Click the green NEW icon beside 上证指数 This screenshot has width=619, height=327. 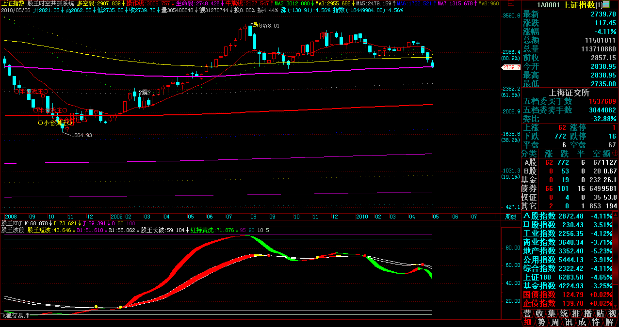tap(606, 4)
